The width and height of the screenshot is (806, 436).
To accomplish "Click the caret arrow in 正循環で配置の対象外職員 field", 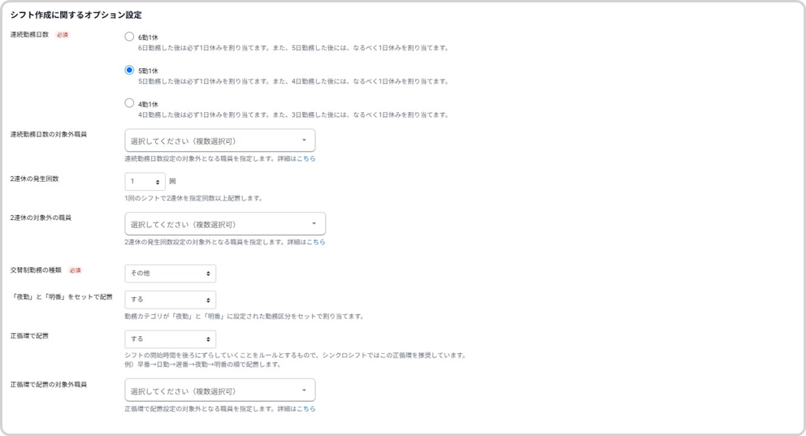I will [x=304, y=391].
